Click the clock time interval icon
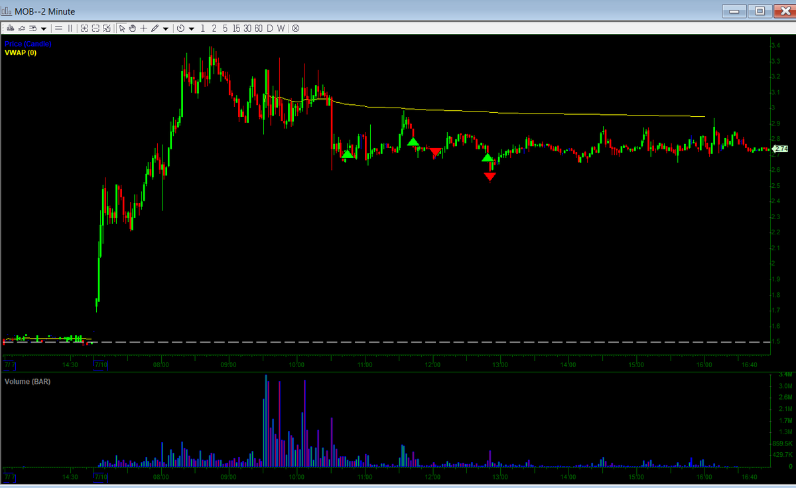 pos(180,29)
